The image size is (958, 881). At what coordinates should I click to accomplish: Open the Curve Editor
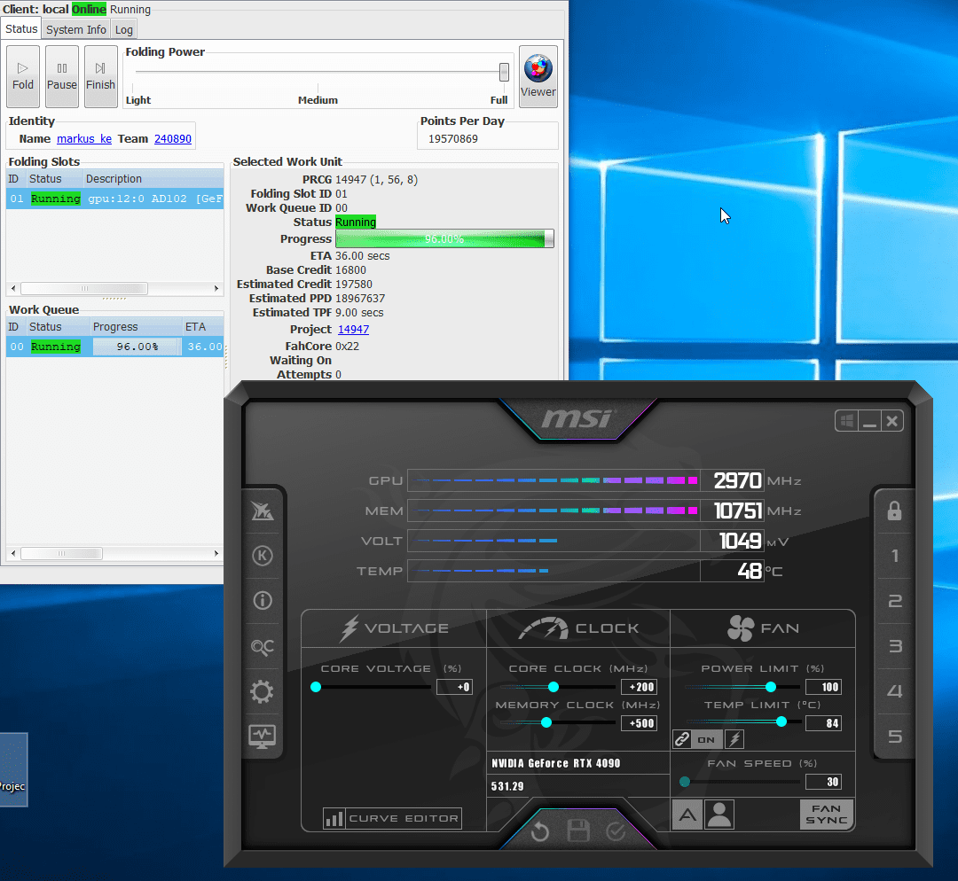tap(392, 818)
